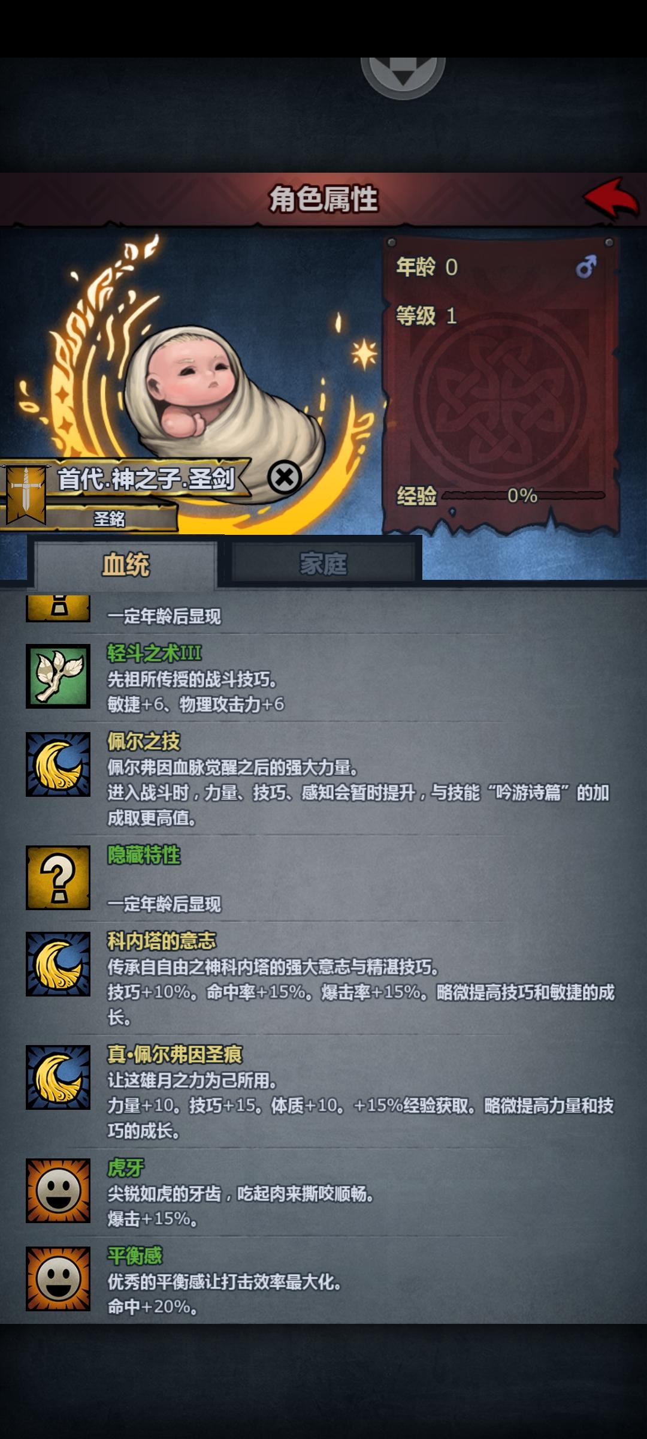
Task: Tap the male gender symbol icon
Action: 586,266
